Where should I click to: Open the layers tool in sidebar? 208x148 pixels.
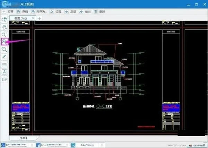tap(5, 79)
